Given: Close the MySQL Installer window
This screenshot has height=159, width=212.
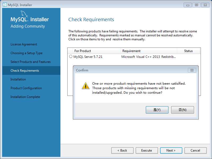Looking at the screenshot, I should pyautogui.click(x=205, y=5).
